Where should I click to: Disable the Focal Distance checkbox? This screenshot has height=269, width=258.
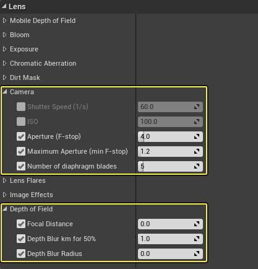(x=21, y=224)
